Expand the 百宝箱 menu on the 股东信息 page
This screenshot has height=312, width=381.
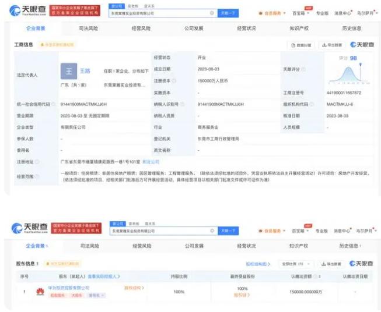click(x=300, y=231)
